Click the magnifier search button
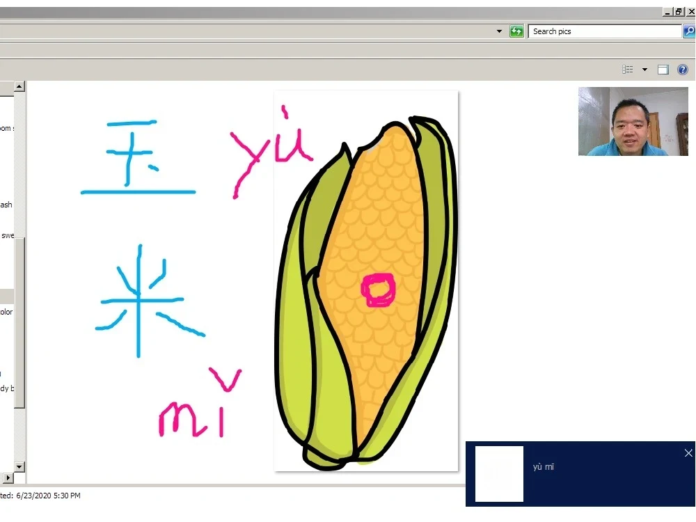Screen dimensions: 696x522 (x=689, y=31)
